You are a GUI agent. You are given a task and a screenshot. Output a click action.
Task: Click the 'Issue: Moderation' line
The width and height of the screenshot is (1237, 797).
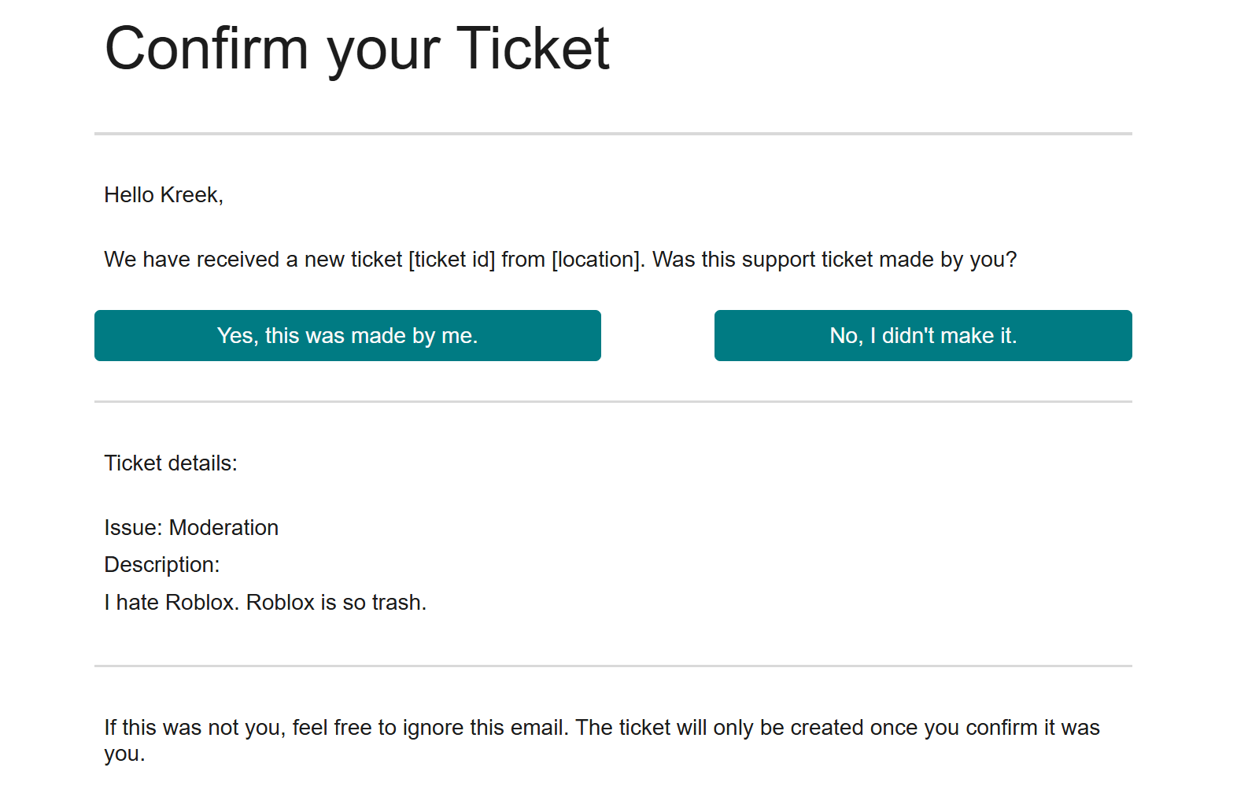[x=191, y=528]
